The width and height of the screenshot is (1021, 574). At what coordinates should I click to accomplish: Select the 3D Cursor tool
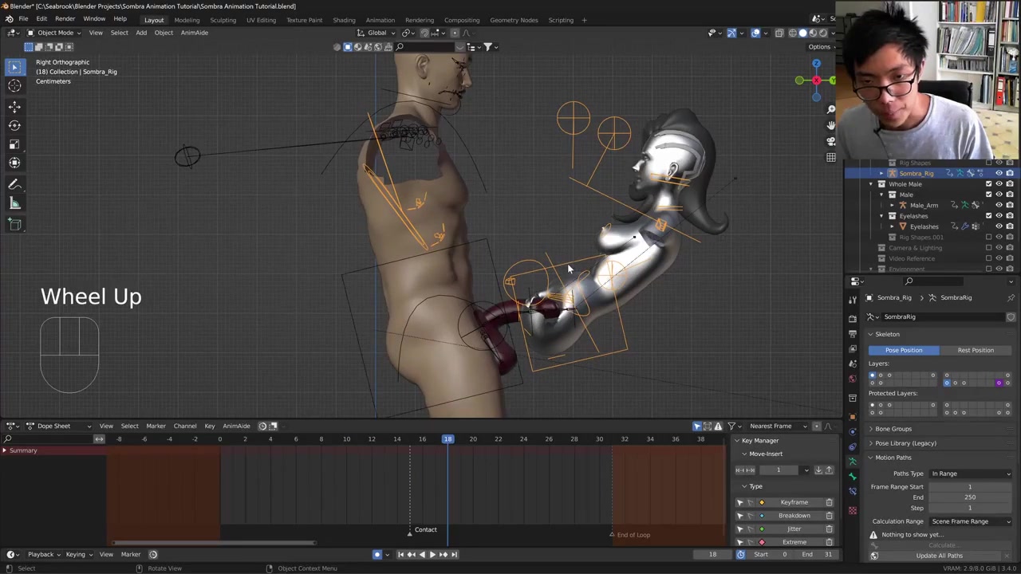click(x=14, y=86)
